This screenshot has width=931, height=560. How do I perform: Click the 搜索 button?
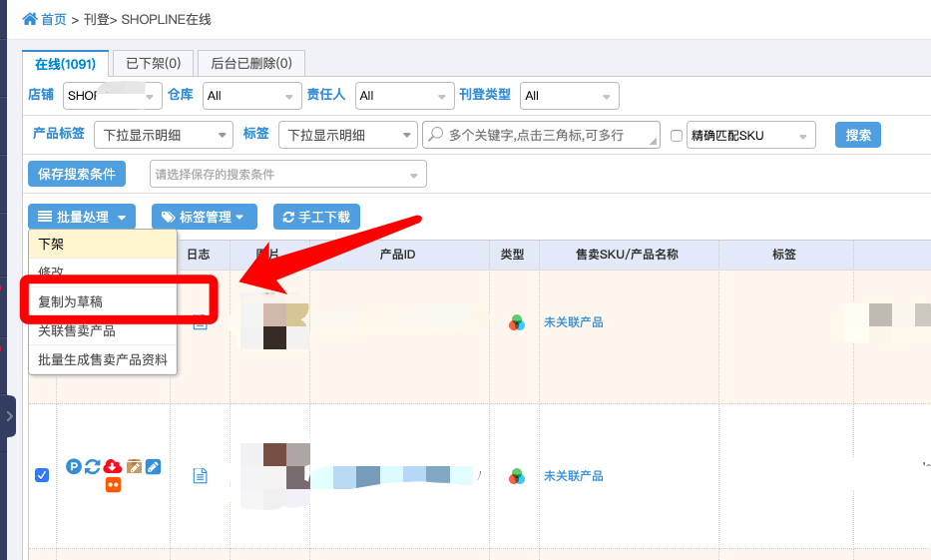tap(858, 135)
